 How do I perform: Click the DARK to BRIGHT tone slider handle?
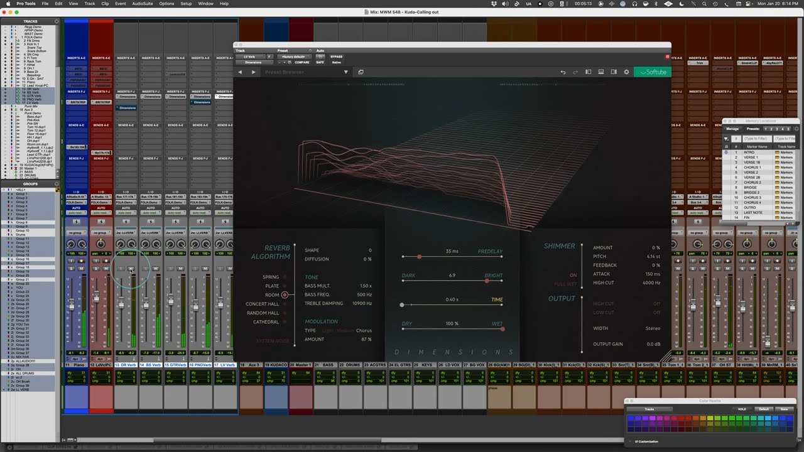pos(487,281)
